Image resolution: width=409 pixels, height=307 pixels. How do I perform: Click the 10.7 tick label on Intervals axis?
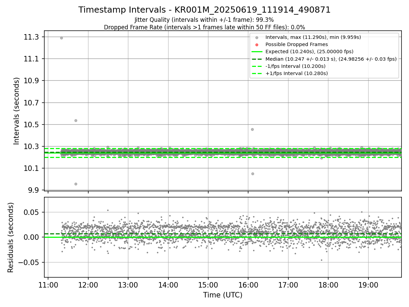pyautogui.click(x=31, y=103)
